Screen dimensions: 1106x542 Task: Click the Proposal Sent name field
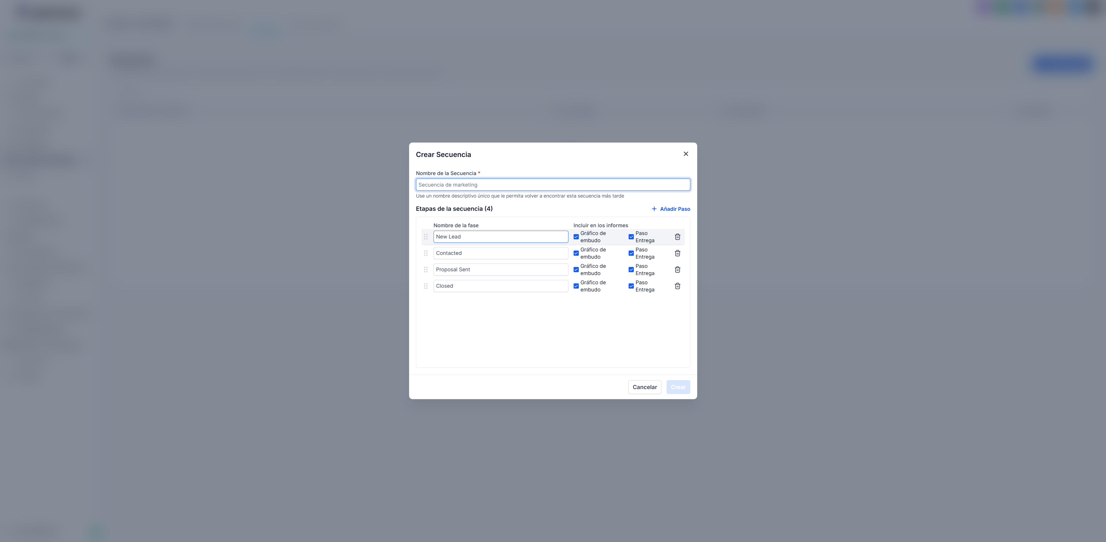tap(500, 270)
